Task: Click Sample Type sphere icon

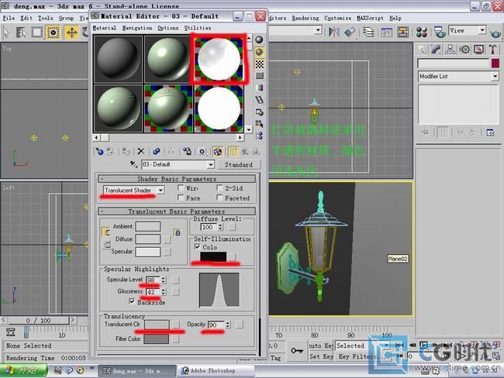Action: point(260,40)
